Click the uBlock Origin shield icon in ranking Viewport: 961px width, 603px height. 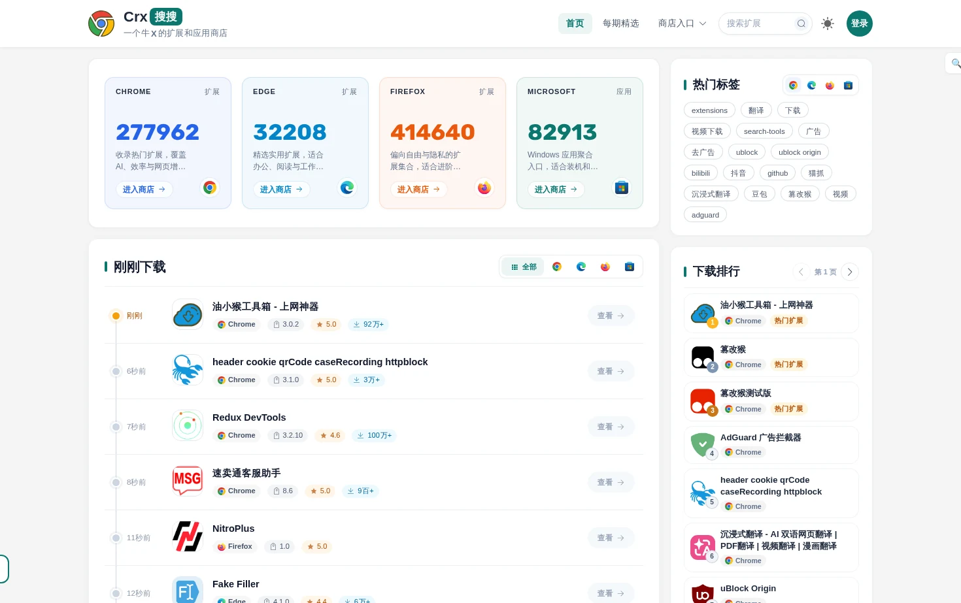click(x=703, y=593)
